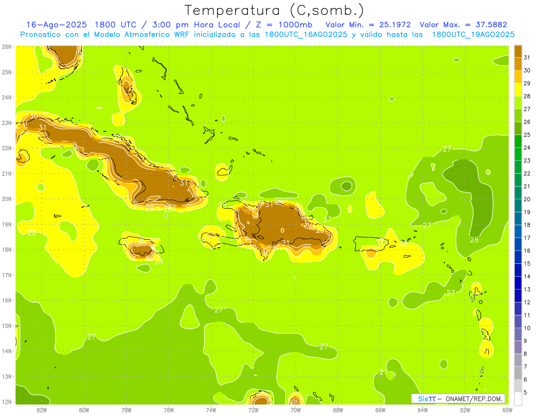This screenshot has width=539, height=416.
Task: Click legend scale value 16
Action: (527, 250)
